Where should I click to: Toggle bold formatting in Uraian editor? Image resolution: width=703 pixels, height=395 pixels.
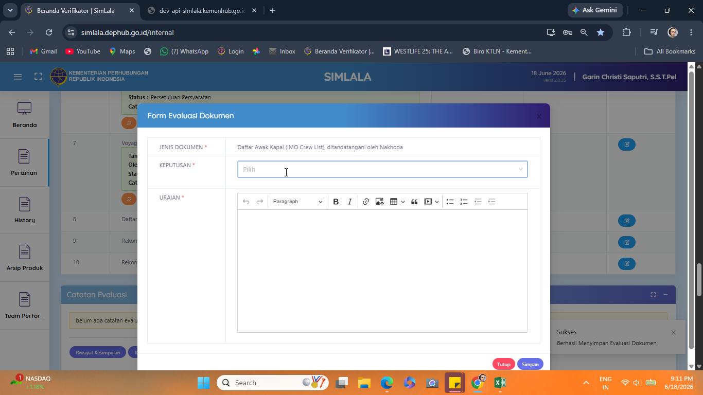click(336, 202)
